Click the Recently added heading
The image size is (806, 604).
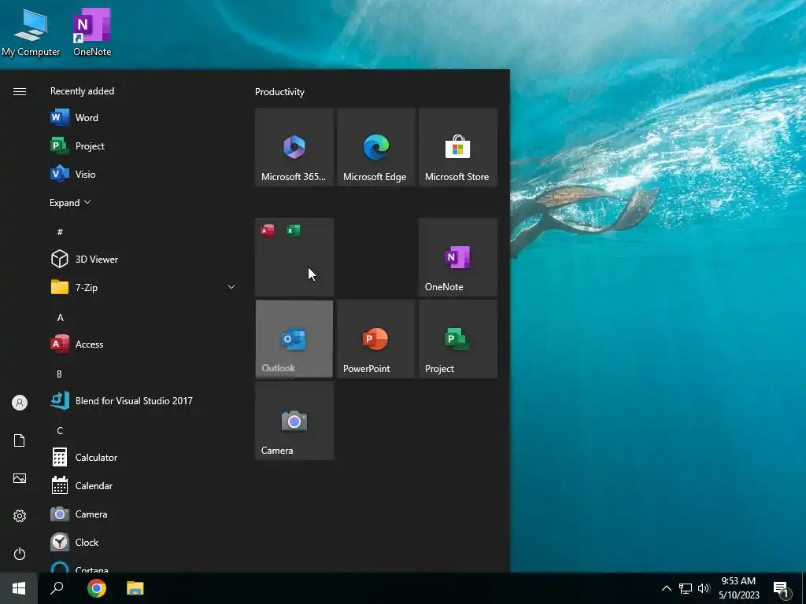click(82, 91)
